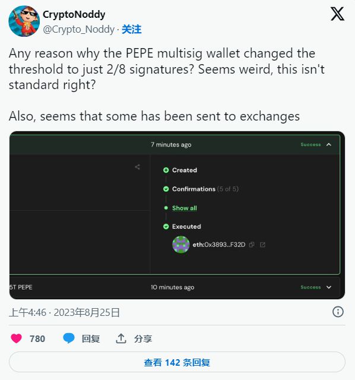This screenshot has height=380, width=355.
Task: Open the tweet timestamp 2023年8月25日
Action: click(x=87, y=313)
